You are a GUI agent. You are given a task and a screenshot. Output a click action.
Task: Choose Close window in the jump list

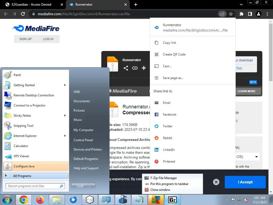(x=172, y=190)
